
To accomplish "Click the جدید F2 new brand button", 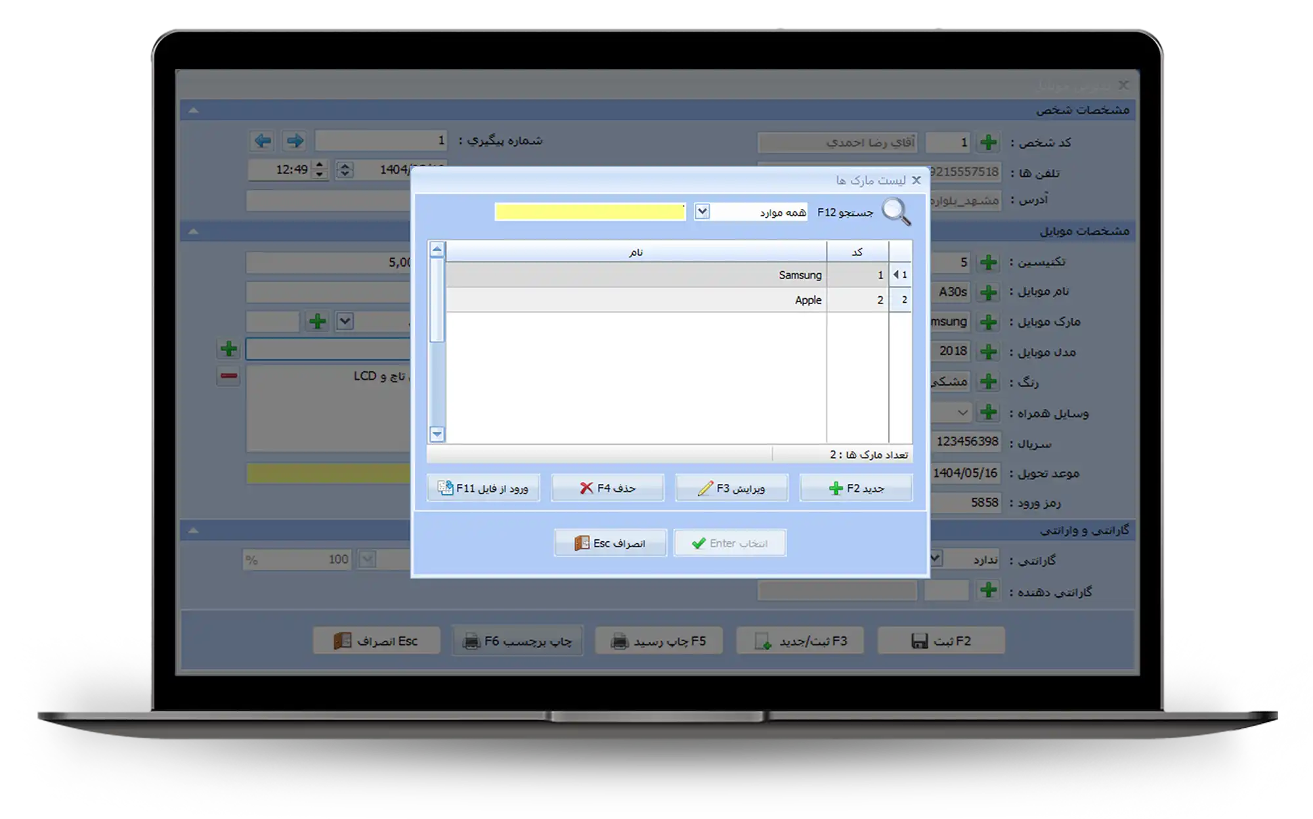I will click(855, 488).
